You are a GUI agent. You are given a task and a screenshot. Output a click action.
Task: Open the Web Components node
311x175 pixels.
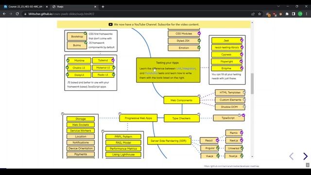click(x=181, y=100)
